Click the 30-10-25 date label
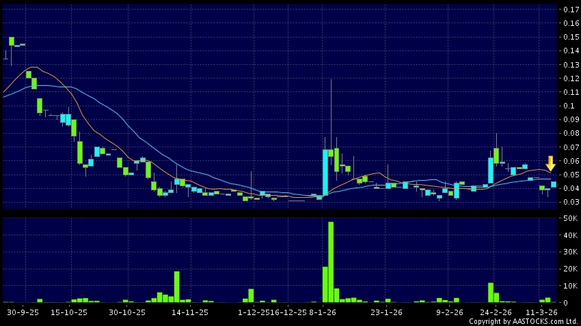Screen dimensions: 581x326 pos(128,312)
